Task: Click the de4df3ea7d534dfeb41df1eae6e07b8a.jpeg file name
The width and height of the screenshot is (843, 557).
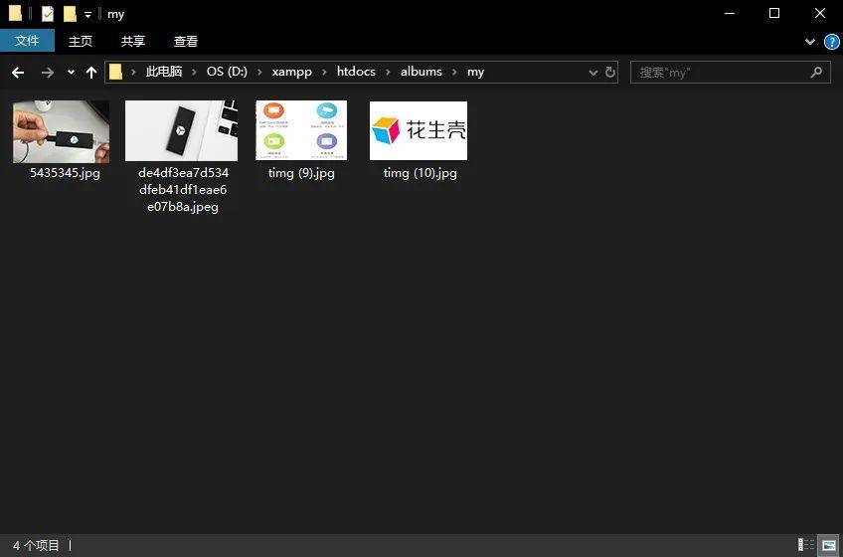Action: [x=183, y=189]
